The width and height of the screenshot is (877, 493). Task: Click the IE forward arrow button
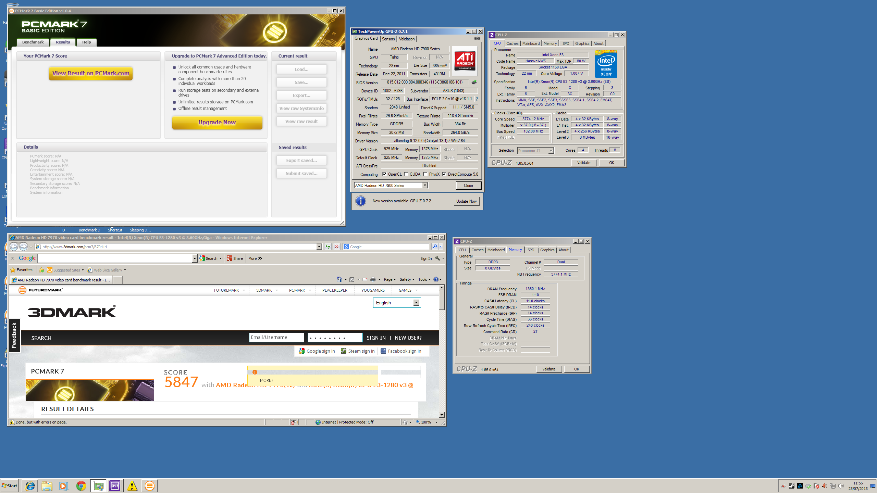(23, 246)
